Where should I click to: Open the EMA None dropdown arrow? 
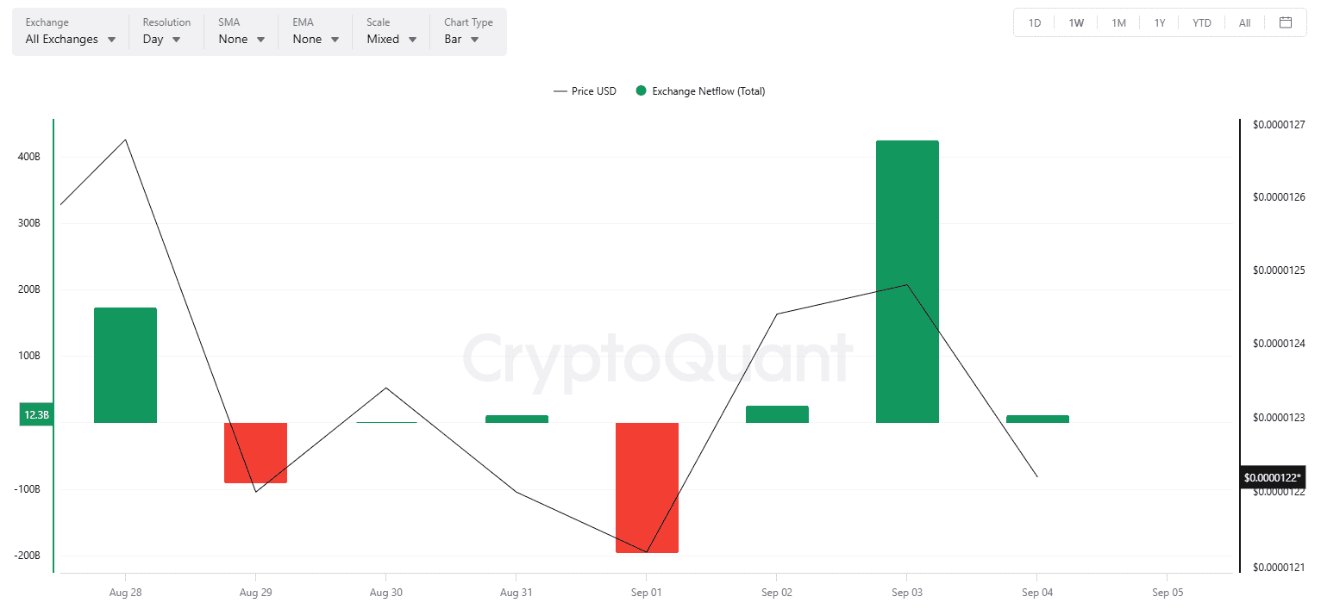(x=335, y=40)
